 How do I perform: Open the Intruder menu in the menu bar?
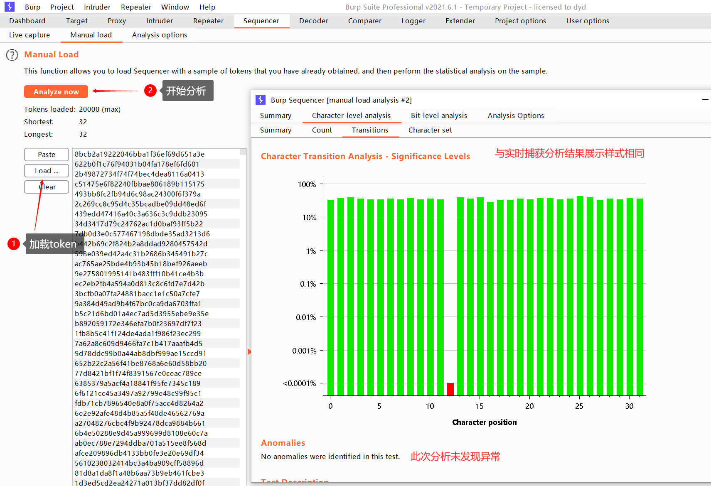pos(97,7)
